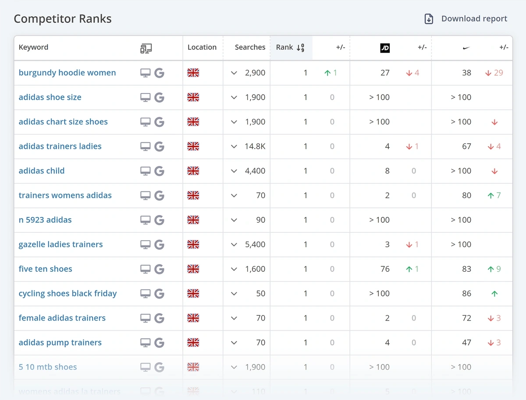The height and width of the screenshot is (400, 526).
Task: Sort by the Rank column icon
Action: coord(301,48)
